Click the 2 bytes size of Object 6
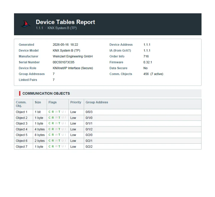Screen dimensions: 215x197 click(x=40, y=141)
